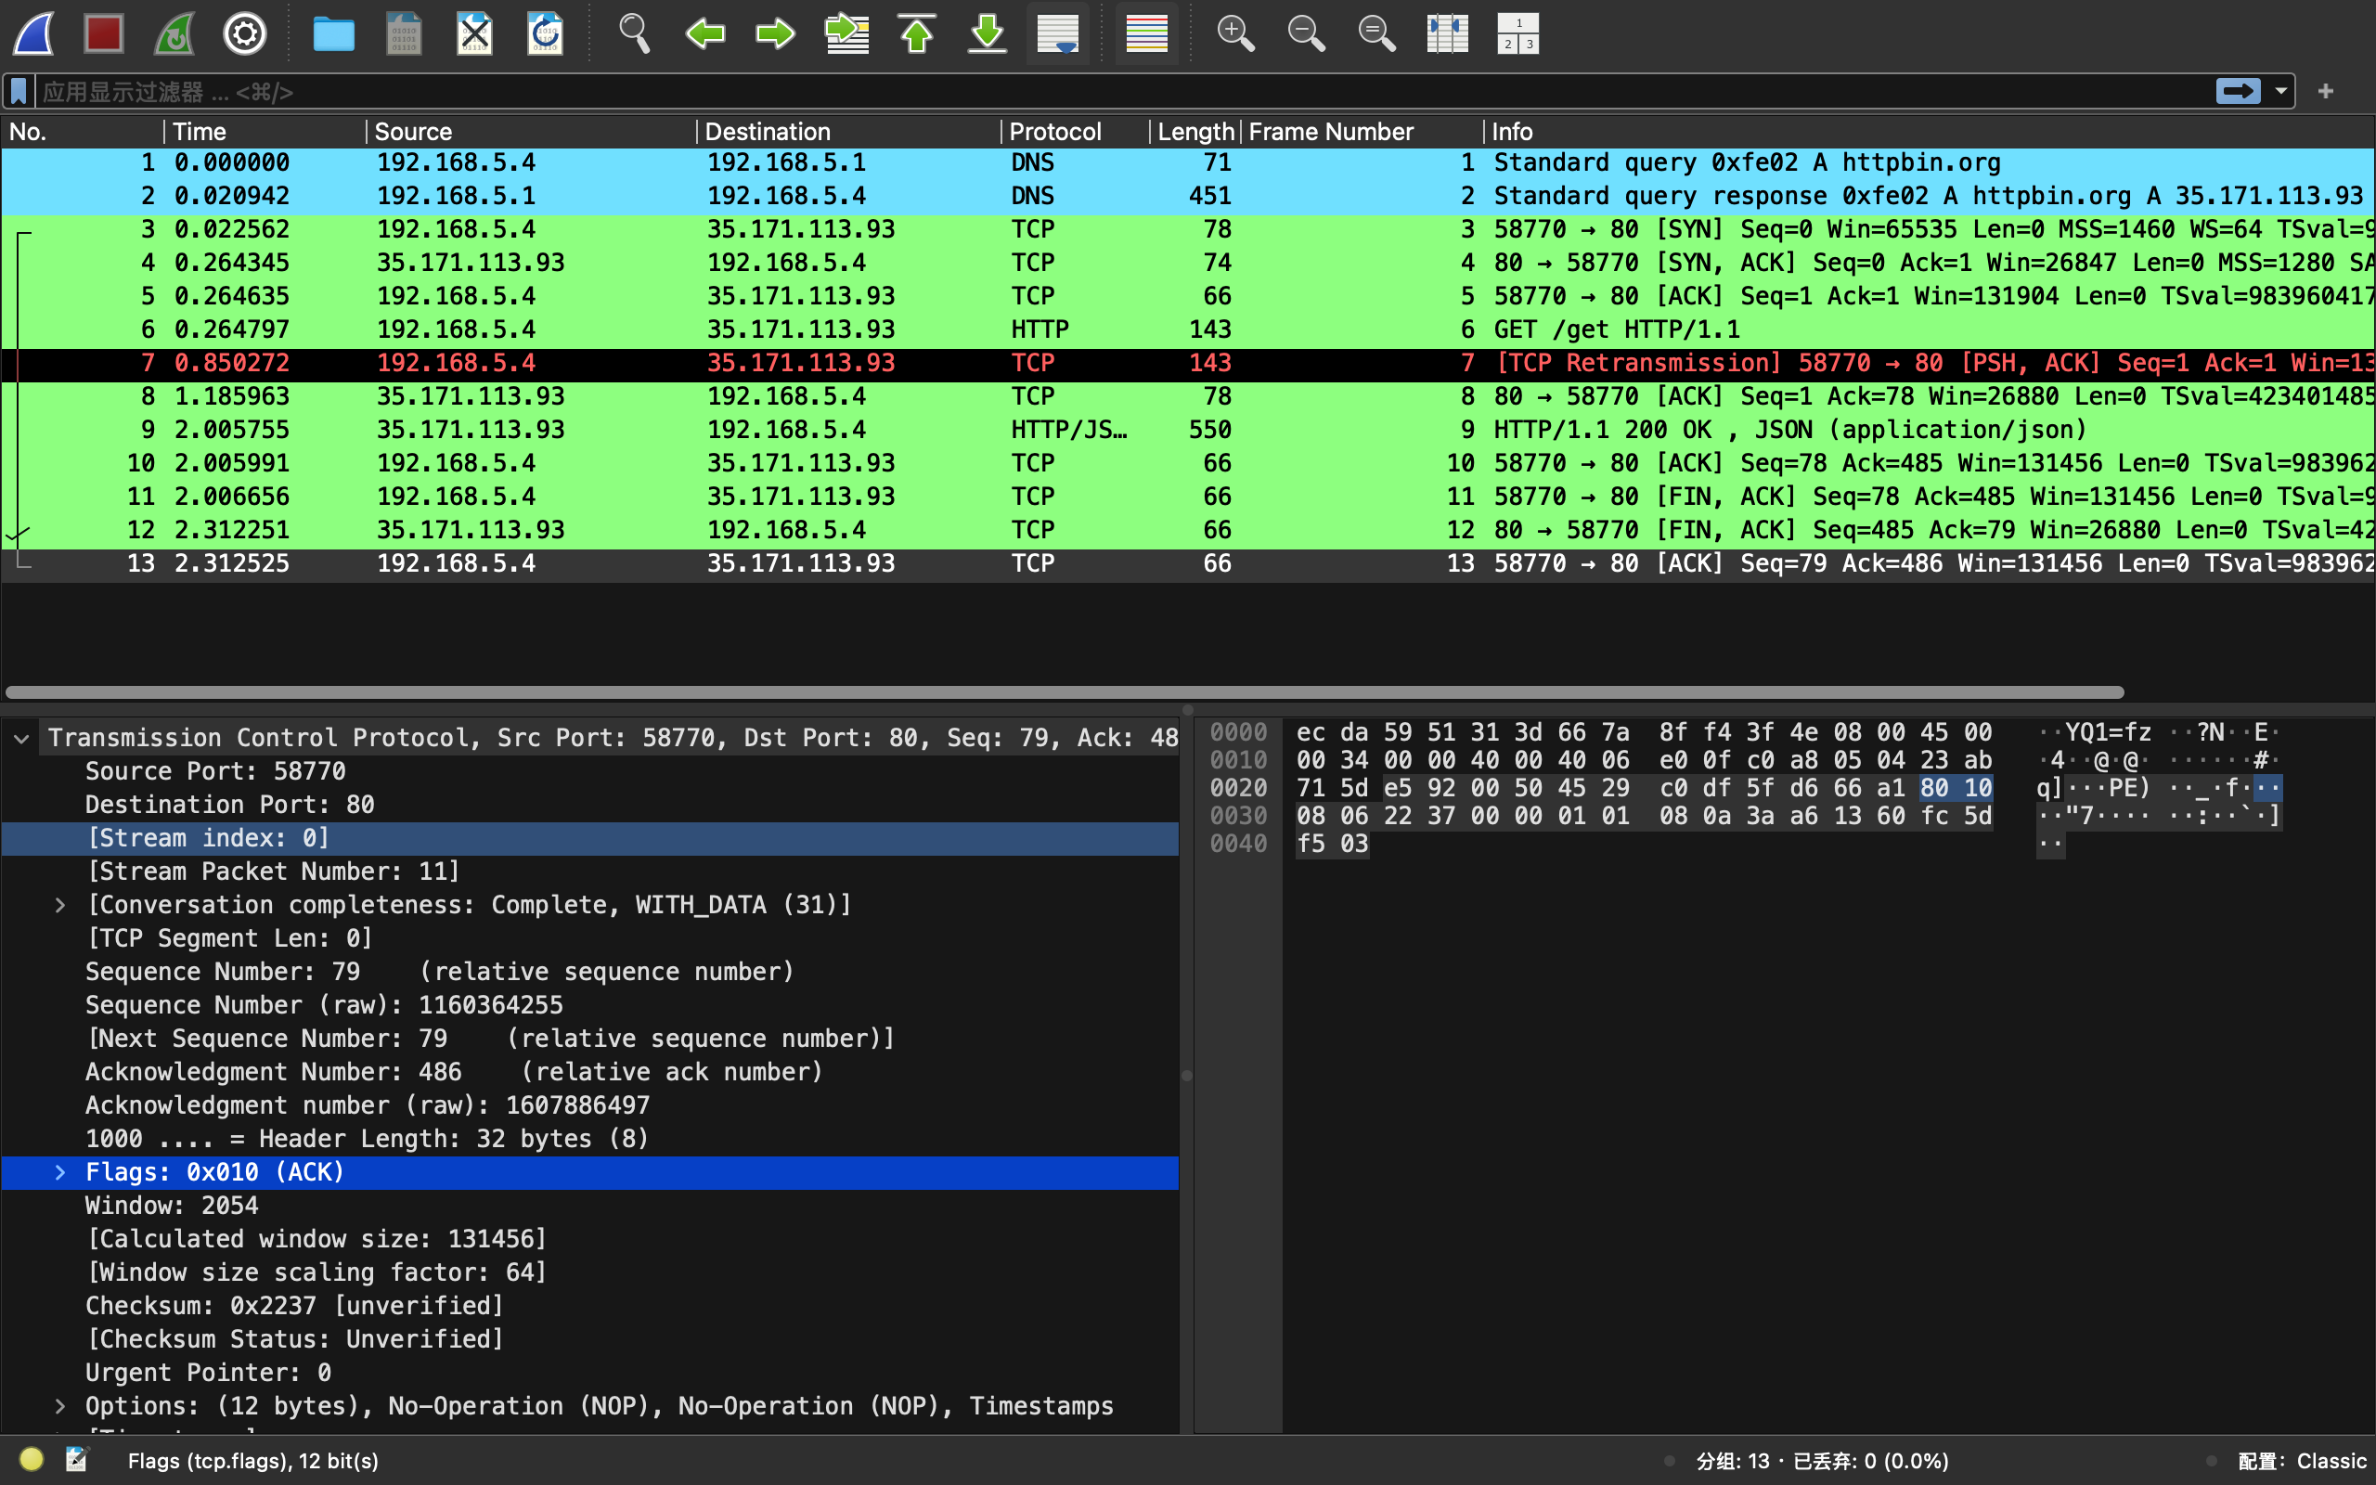
Task: Go forward in packet history arrow
Action: (776, 33)
